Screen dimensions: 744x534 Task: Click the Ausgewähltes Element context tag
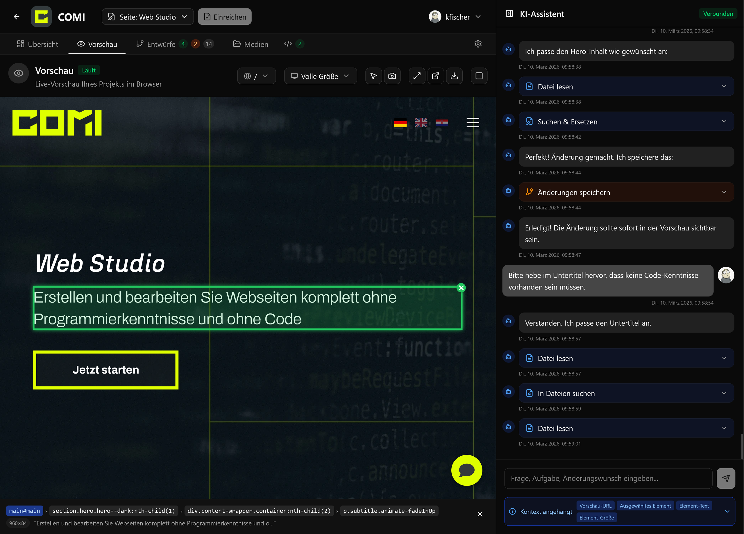point(645,506)
